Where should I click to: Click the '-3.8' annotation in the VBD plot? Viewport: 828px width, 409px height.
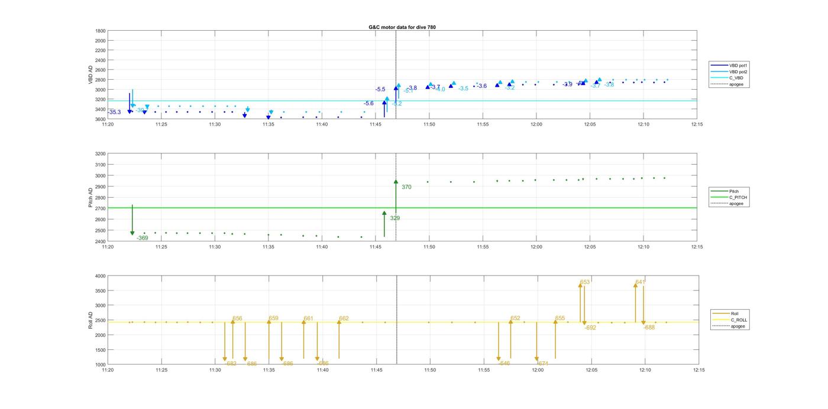coord(412,88)
